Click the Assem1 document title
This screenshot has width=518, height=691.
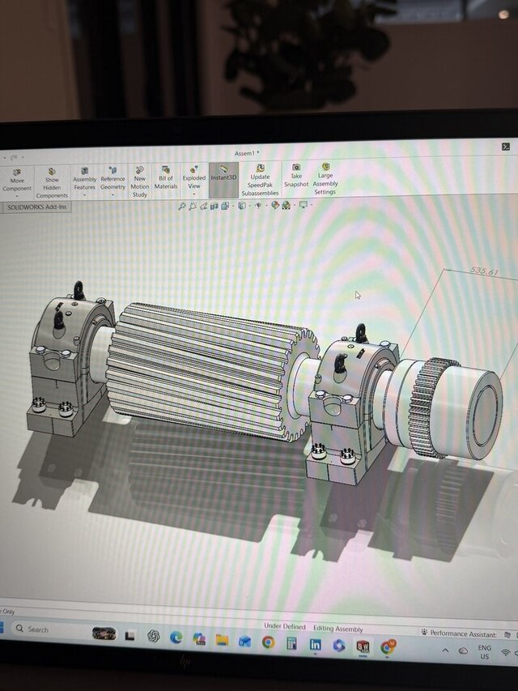(x=247, y=153)
